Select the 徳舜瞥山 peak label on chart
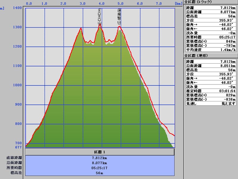Image resolution: width=238 pixels, height=179 pixels. point(119,17)
